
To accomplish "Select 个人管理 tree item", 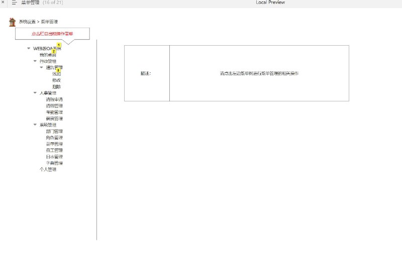I will click(48, 169).
